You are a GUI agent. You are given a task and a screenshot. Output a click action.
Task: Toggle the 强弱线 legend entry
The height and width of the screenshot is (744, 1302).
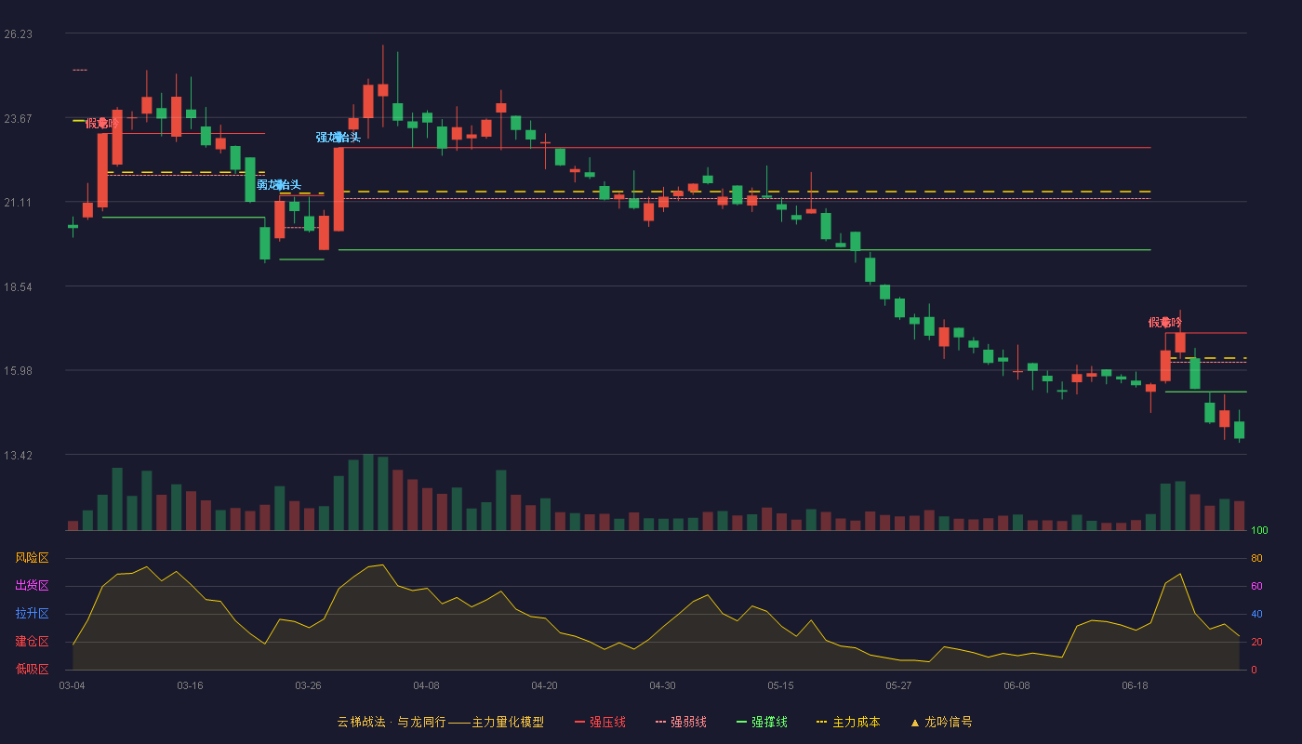click(681, 722)
